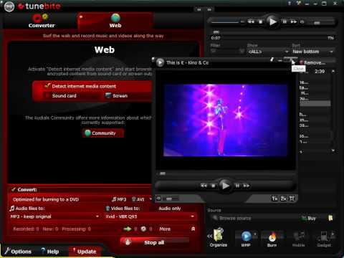Click the top player seek bar

click(x=272, y=32)
